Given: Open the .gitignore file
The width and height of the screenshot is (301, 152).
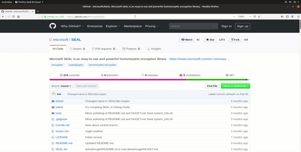Looking at the screenshot, I should [x=61, y=119].
